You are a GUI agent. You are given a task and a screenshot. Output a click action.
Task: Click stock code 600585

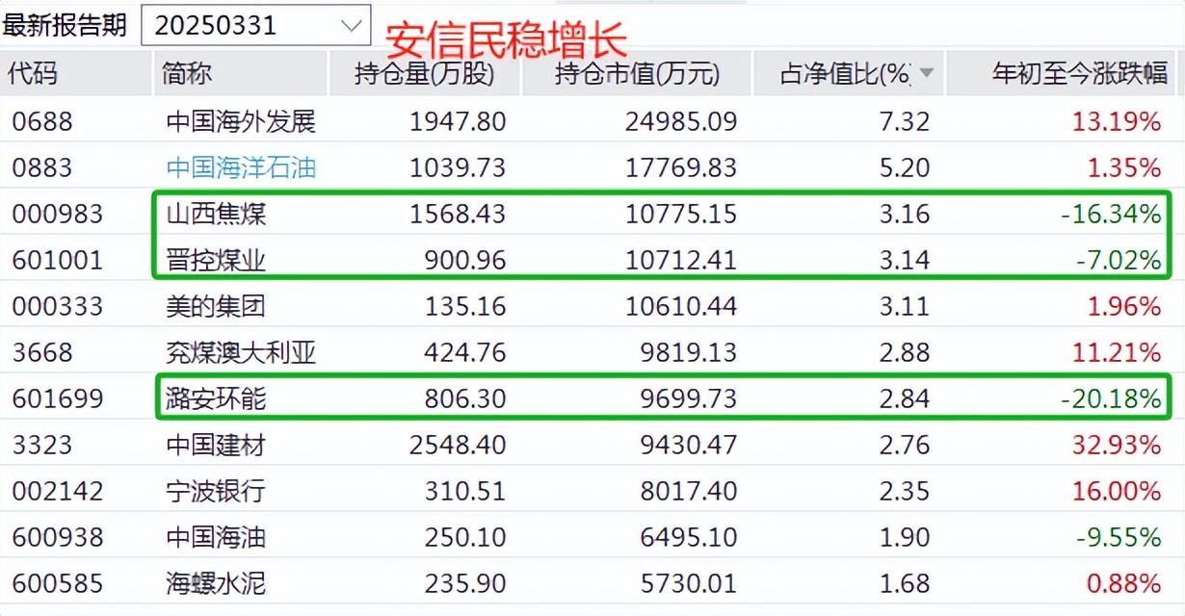(58, 583)
